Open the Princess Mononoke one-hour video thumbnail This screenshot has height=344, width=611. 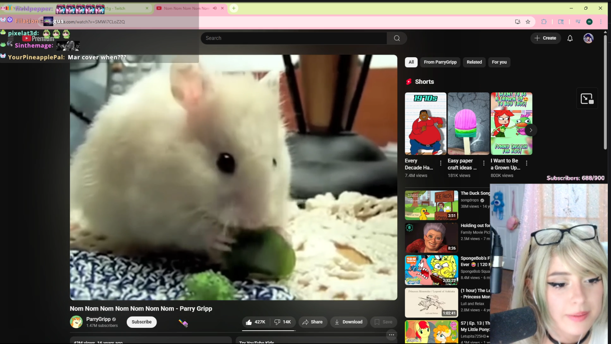[431, 303]
